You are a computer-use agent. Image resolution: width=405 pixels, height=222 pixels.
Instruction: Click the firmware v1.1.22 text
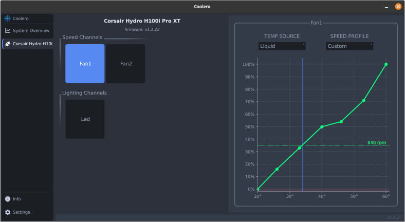tap(142, 29)
